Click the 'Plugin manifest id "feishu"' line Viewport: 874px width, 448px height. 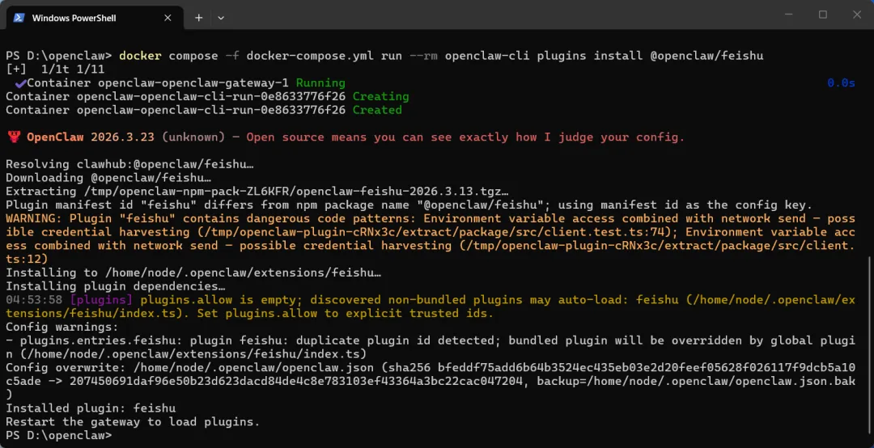(409, 205)
